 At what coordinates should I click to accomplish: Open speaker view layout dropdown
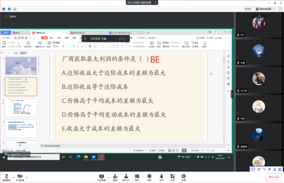click(265, 9)
